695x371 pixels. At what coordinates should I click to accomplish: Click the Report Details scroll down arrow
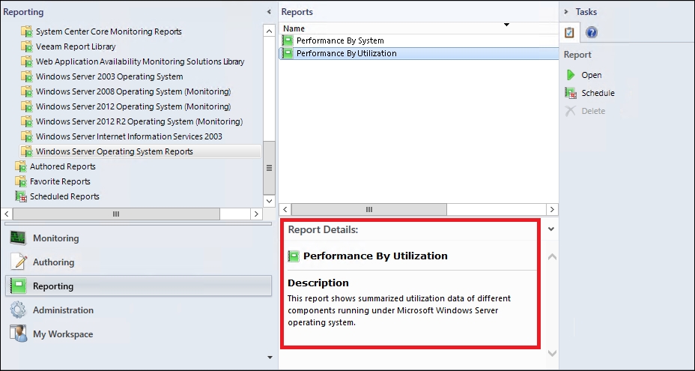tap(552, 353)
